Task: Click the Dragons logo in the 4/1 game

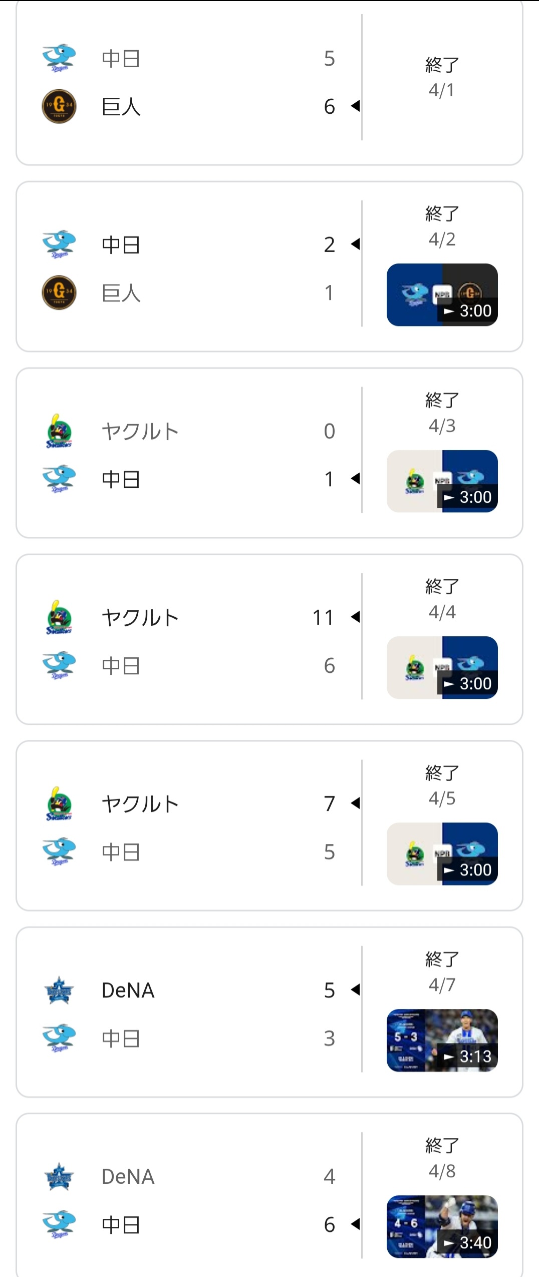Action: pos(59,58)
